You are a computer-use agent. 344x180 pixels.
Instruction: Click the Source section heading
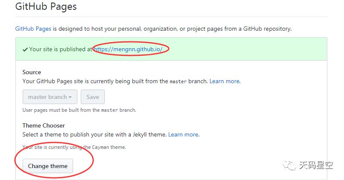pos(32,72)
